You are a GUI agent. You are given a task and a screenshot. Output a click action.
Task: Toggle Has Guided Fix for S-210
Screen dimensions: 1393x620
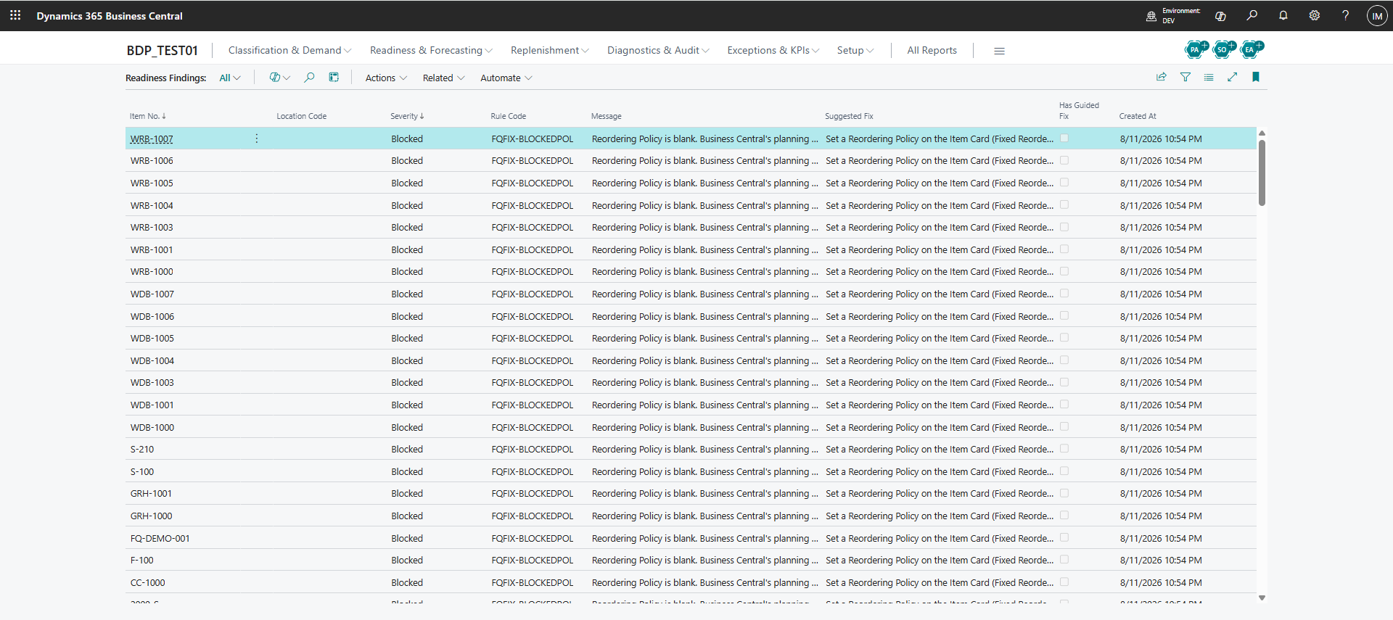[1064, 448]
